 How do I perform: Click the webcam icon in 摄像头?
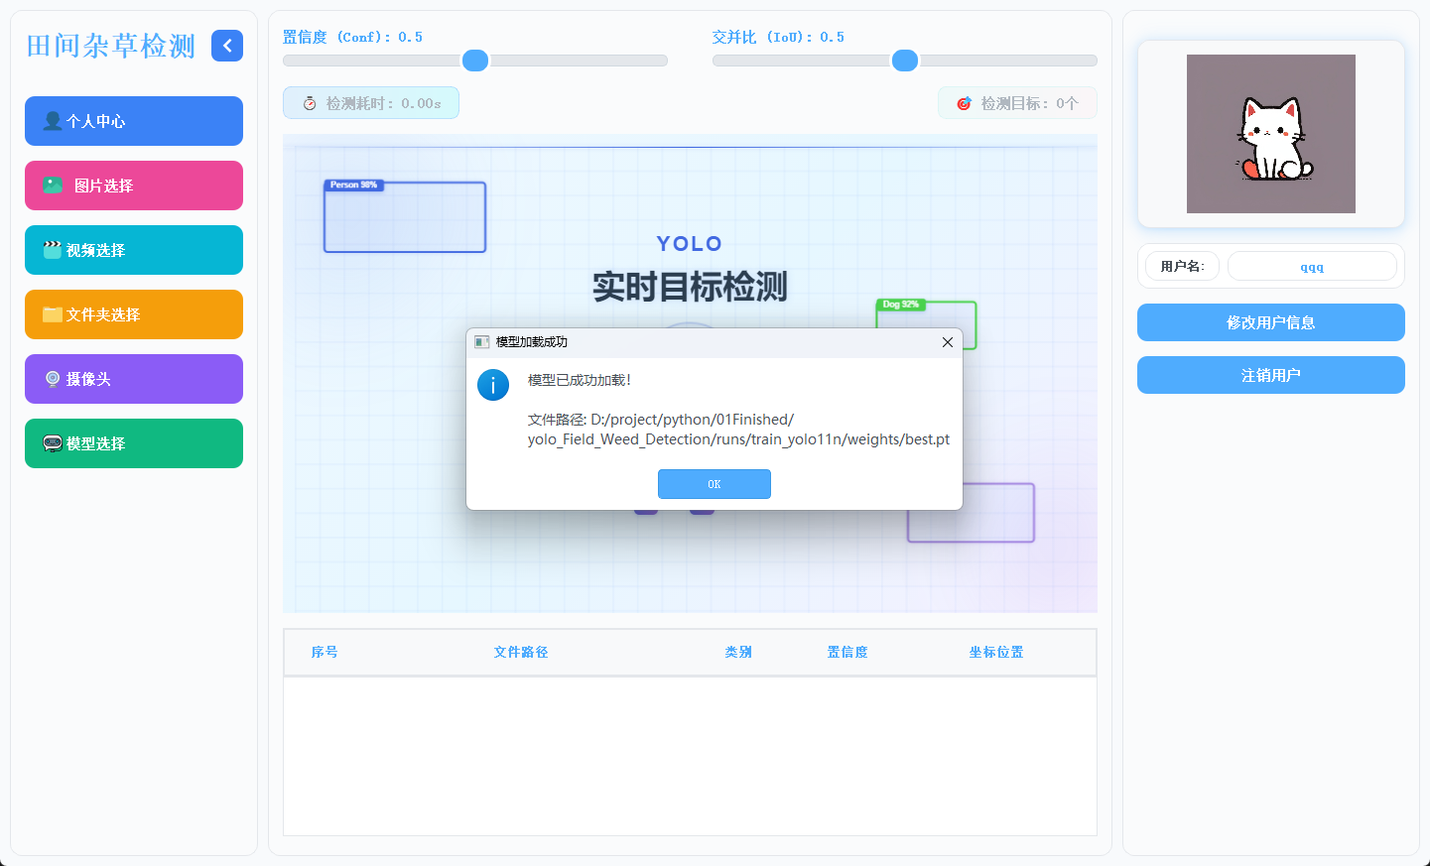(53, 379)
